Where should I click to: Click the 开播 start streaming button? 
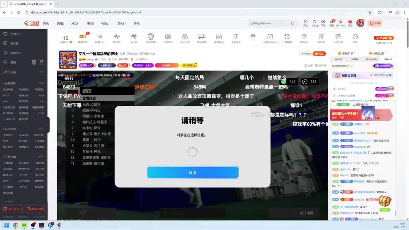click(375, 23)
